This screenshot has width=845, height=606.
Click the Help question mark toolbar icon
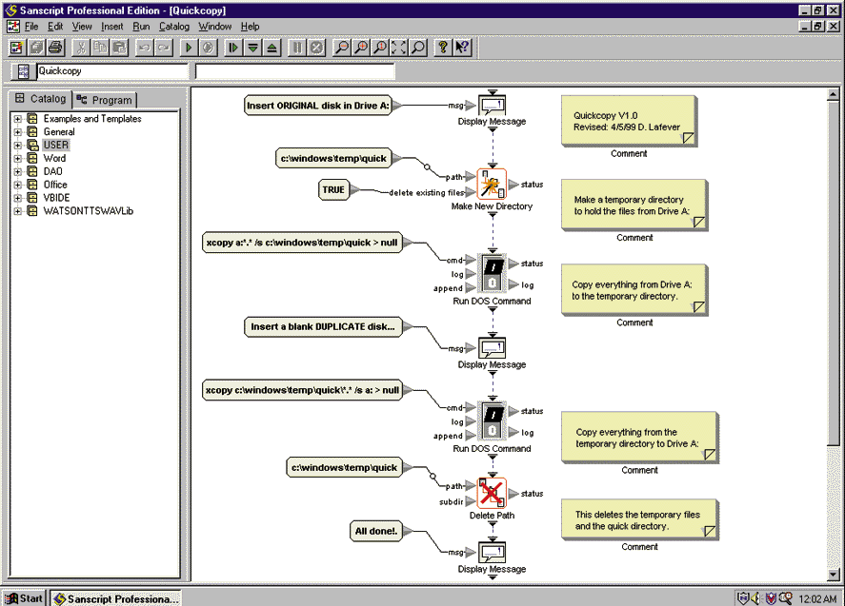coord(443,47)
